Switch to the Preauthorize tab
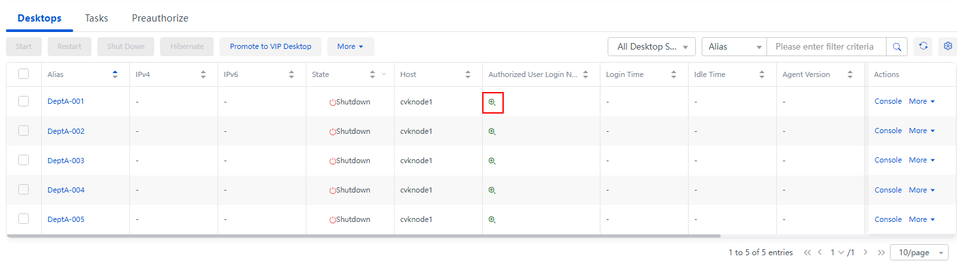This screenshot has height=265, width=967. coord(160,18)
